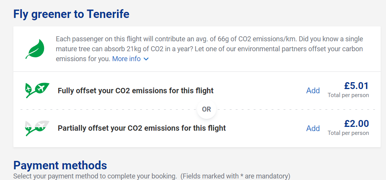
Task: Click Total per person under £5.01
Action: tap(348, 95)
